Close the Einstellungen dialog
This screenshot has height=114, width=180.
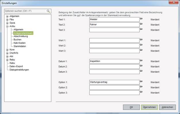click(174, 2)
